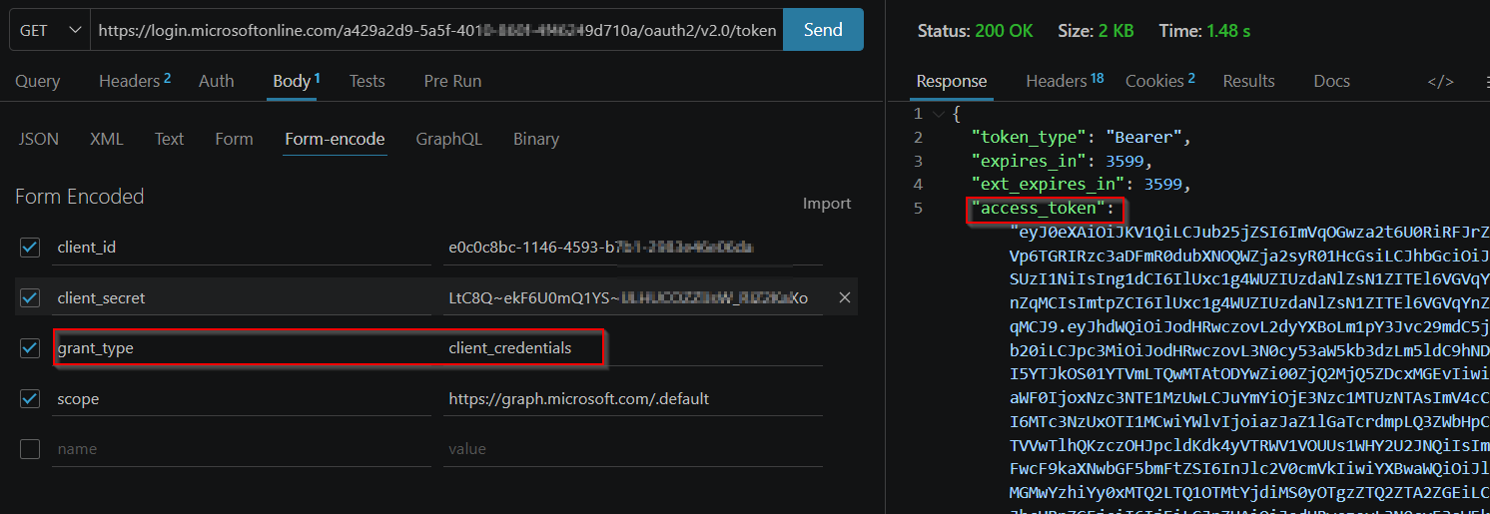
Task: Open the Query tab
Action: [x=38, y=81]
